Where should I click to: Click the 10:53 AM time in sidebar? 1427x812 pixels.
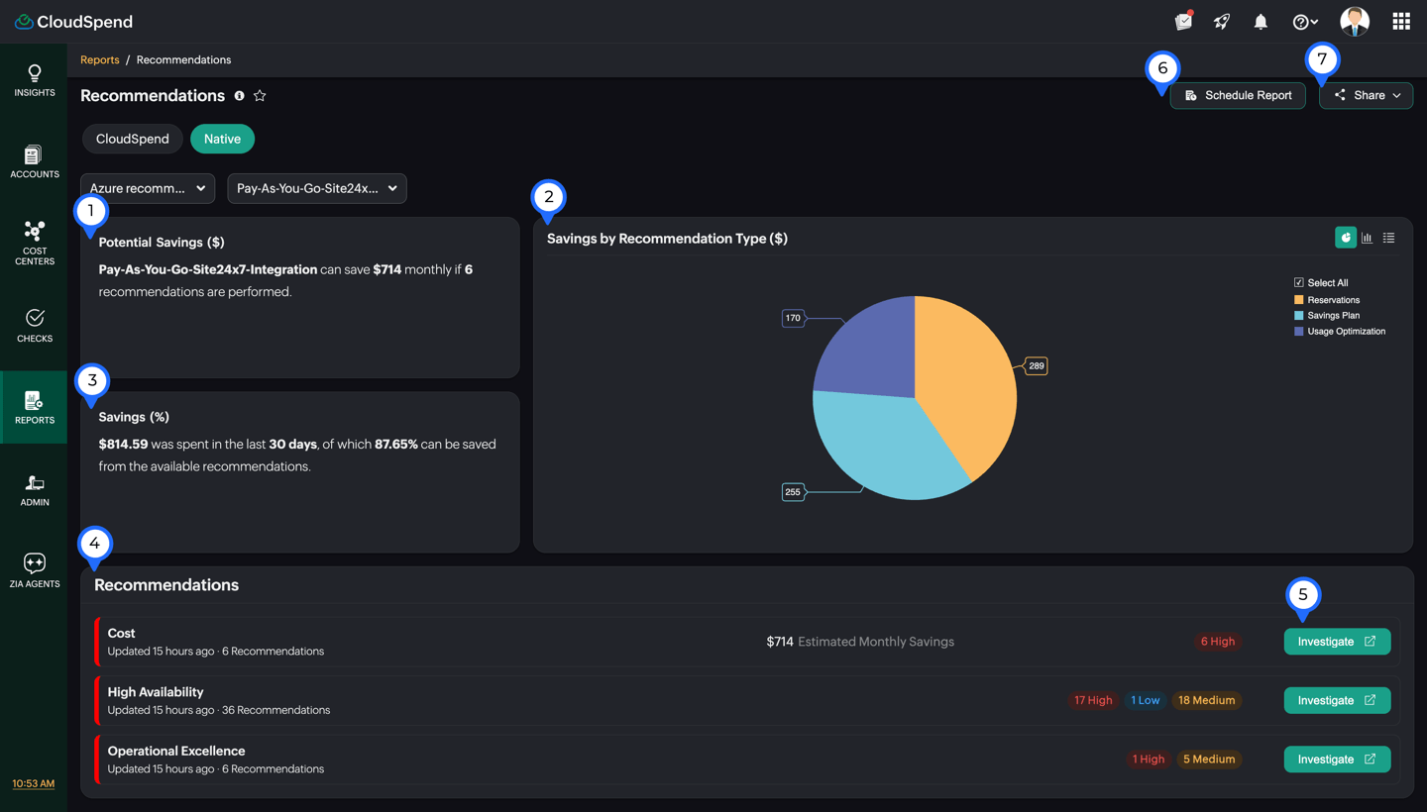point(34,784)
